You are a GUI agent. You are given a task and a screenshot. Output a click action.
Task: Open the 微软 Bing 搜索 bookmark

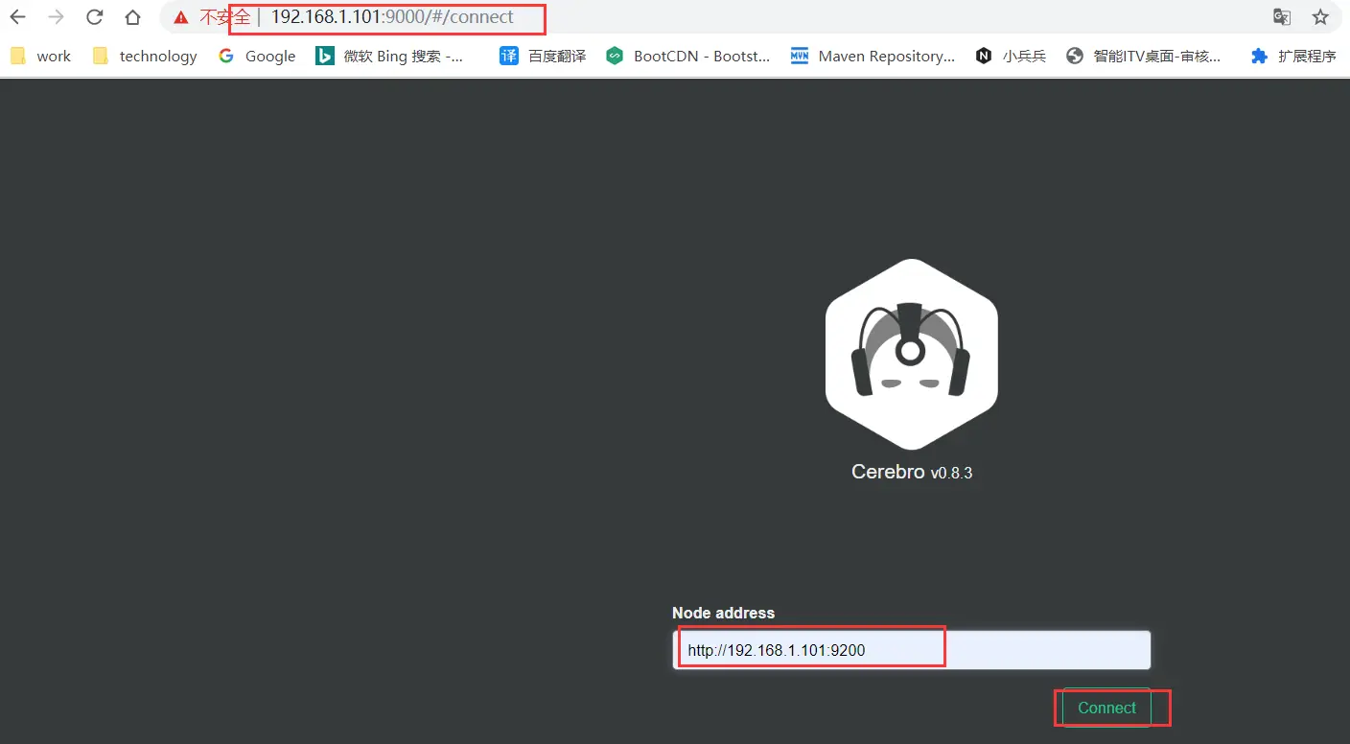(390, 56)
